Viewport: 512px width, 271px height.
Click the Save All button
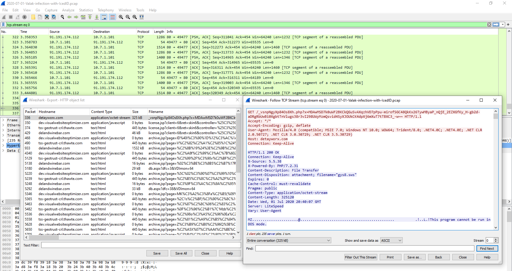point(181,253)
